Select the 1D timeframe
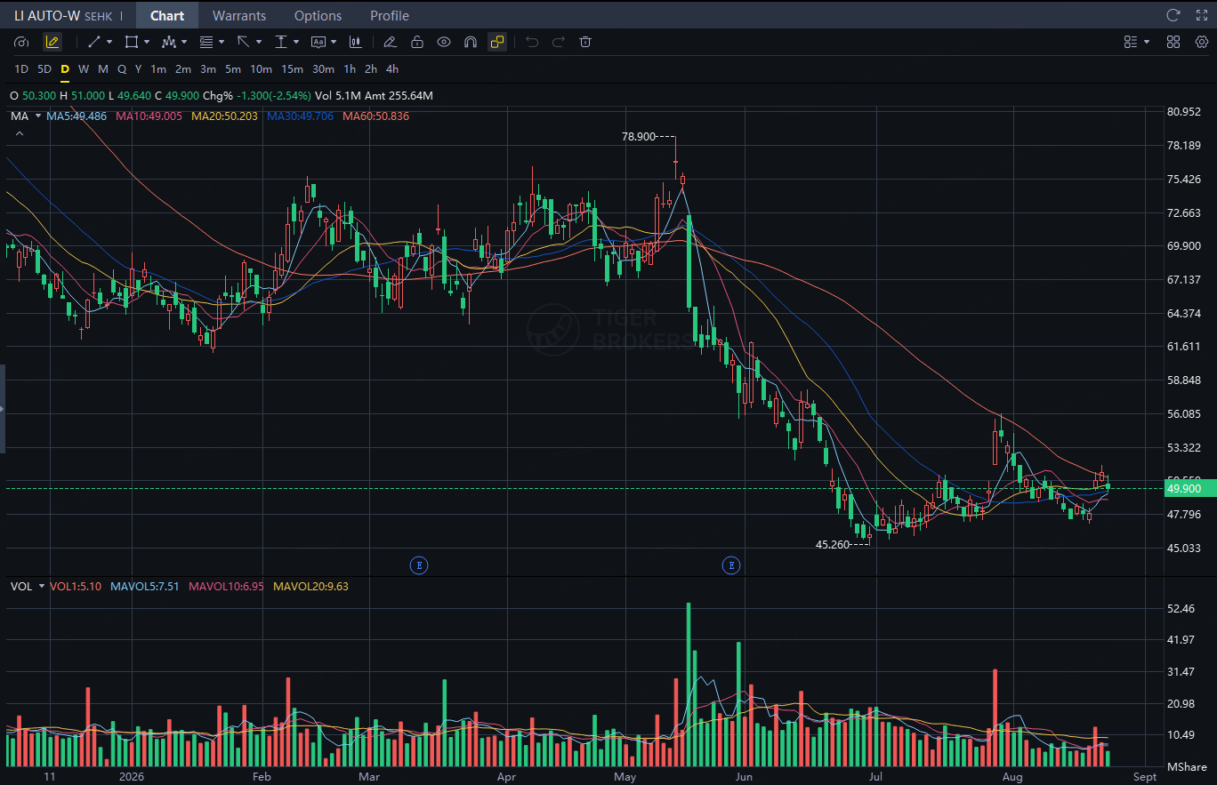 tap(22, 69)
